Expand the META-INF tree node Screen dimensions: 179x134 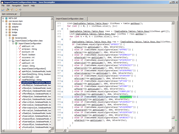[x=3, y=18]
